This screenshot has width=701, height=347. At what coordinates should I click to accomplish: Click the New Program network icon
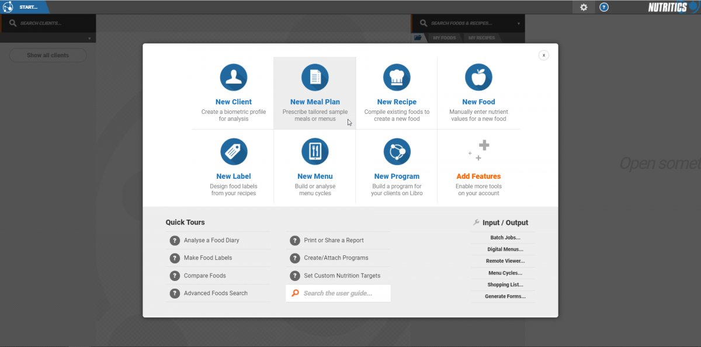pos(397,152)
